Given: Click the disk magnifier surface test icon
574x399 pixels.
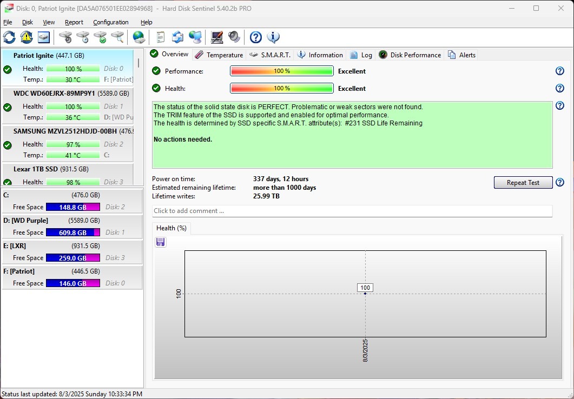Looking at the screenshot, I should click(x=117, y=37).
